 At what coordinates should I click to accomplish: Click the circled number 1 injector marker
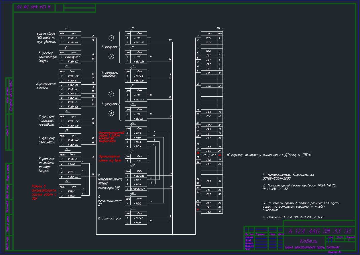[x=111, y=38]
